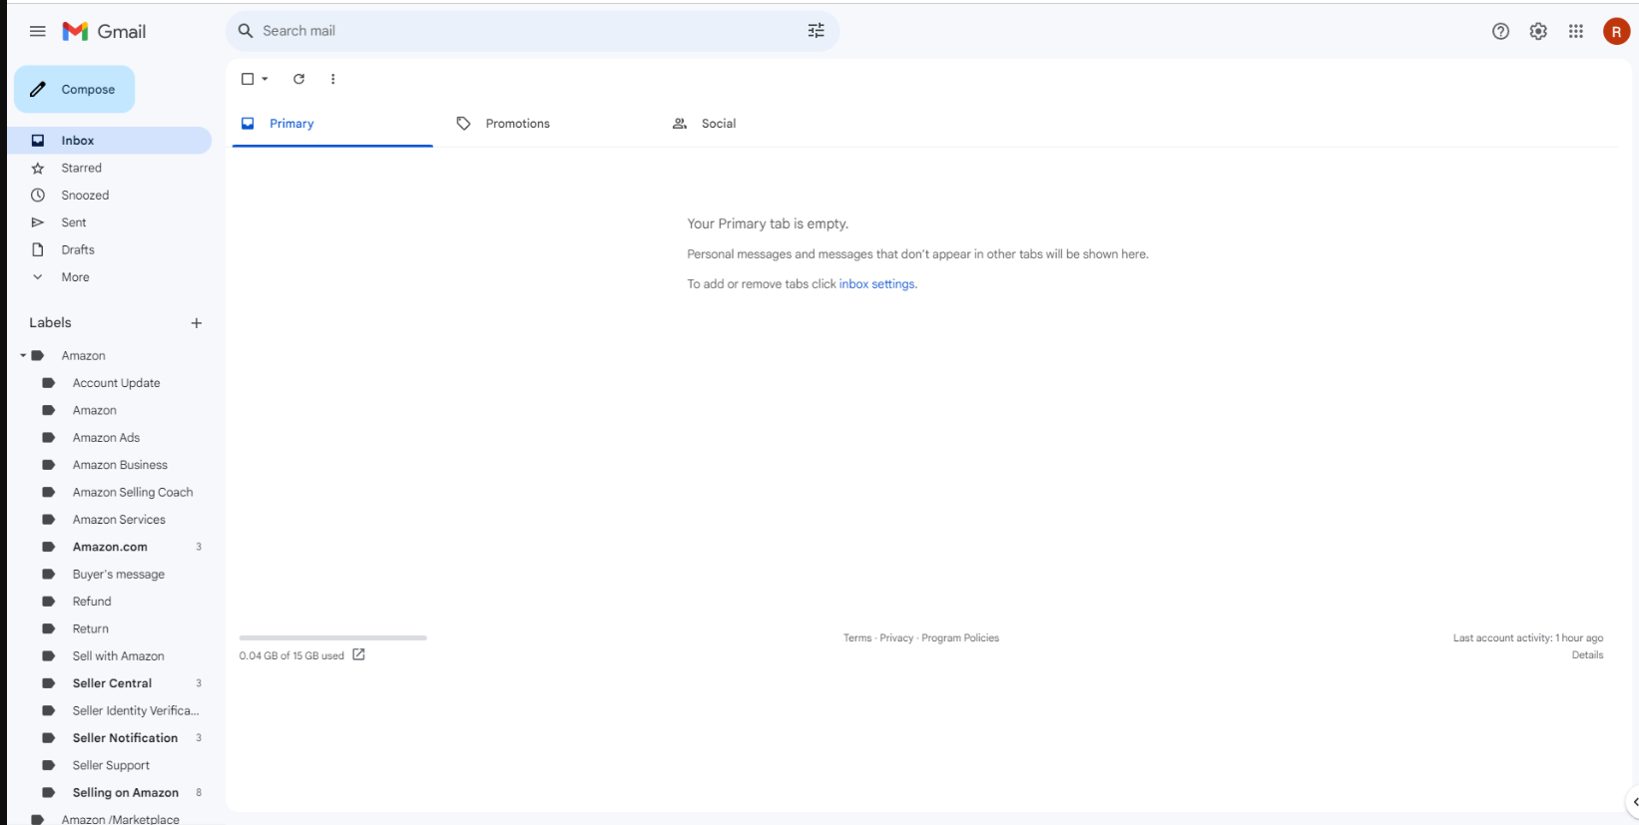The height and width of the screenshot is (825, 1639).
Task: Open storage management external link icon
Action: coord(358,654)
